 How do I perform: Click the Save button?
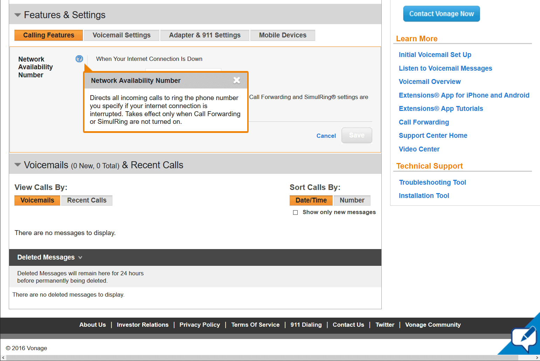356,135
